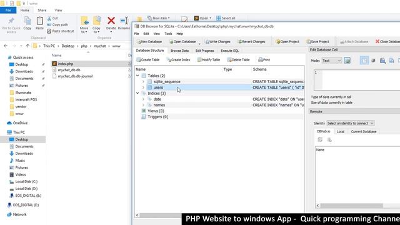The height and width of the screenshot is (225, 400).
Task: Open DB Browser View menu
Action: click(x=157, y=34)
